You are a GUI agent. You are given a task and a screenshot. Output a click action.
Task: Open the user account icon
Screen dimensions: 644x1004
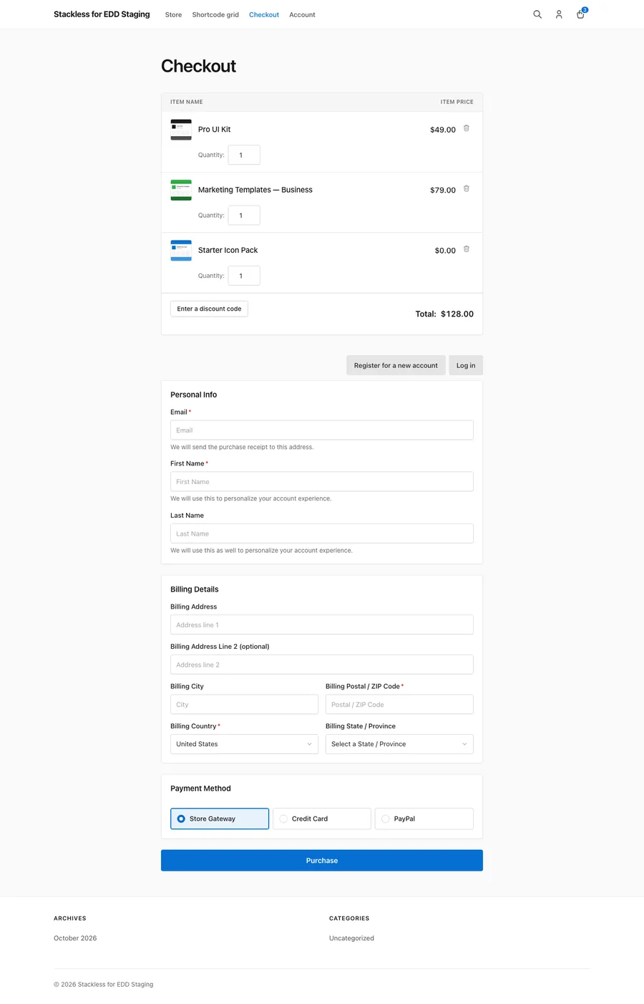559,14
